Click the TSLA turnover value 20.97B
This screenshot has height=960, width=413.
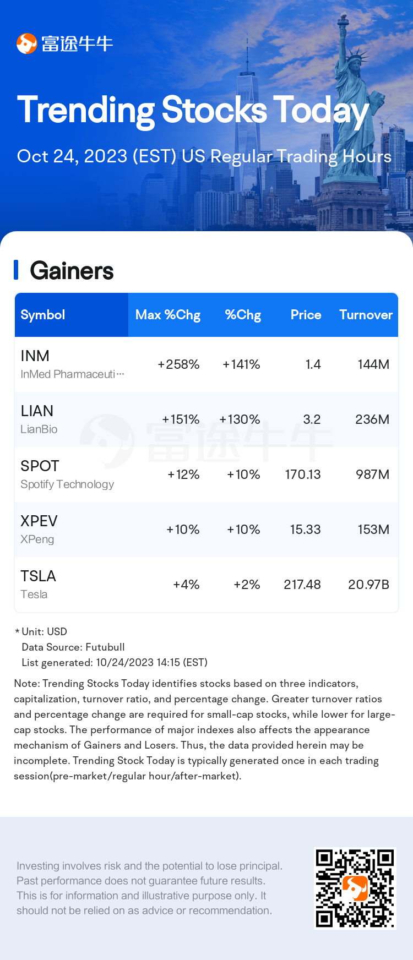pyautogui.click(x=369, y=585)
